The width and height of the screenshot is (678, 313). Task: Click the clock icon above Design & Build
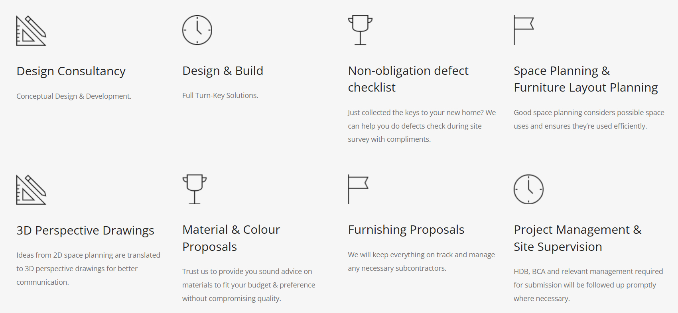[x=197, y=30]
